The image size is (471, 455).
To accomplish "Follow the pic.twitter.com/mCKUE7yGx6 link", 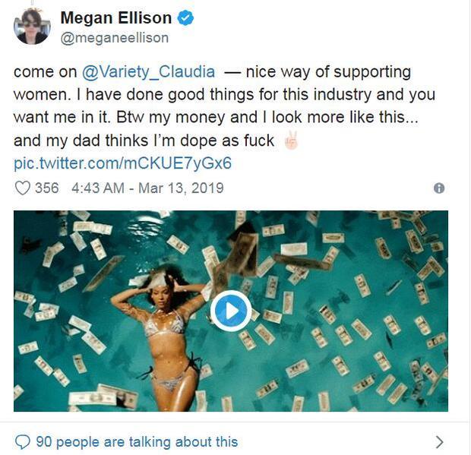I will pyautogui.click(x=122, y=163).
